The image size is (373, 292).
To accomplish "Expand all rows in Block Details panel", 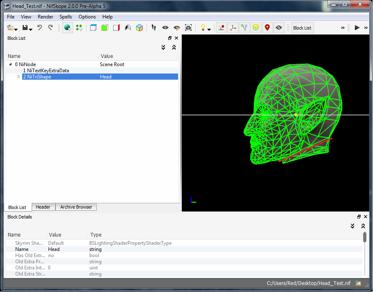I will [352, 226].
